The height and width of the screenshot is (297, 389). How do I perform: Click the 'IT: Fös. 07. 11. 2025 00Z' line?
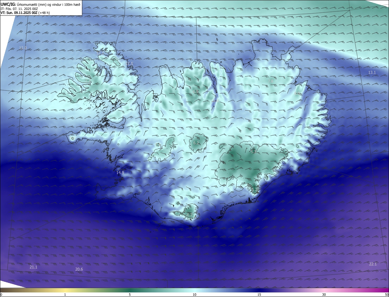(x=19, y=9)
